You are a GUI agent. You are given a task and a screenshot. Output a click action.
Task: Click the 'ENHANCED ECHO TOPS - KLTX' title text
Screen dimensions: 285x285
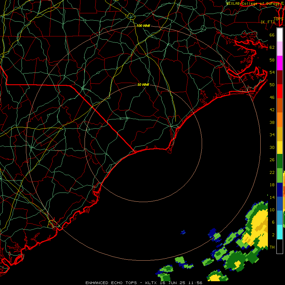(x=122, y=283)
